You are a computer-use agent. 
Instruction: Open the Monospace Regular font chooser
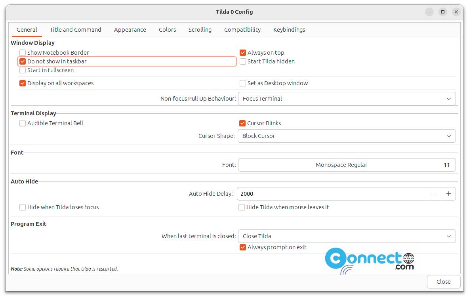point(347,165)
